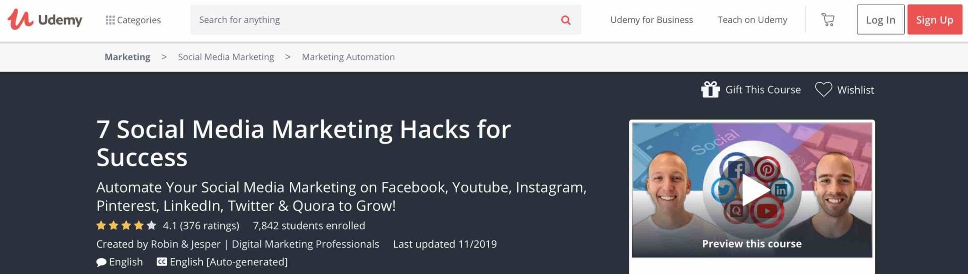Open the shopping cart
This screenshot has height=274, width=968.
pyautogui.click(x=828, y=20)
